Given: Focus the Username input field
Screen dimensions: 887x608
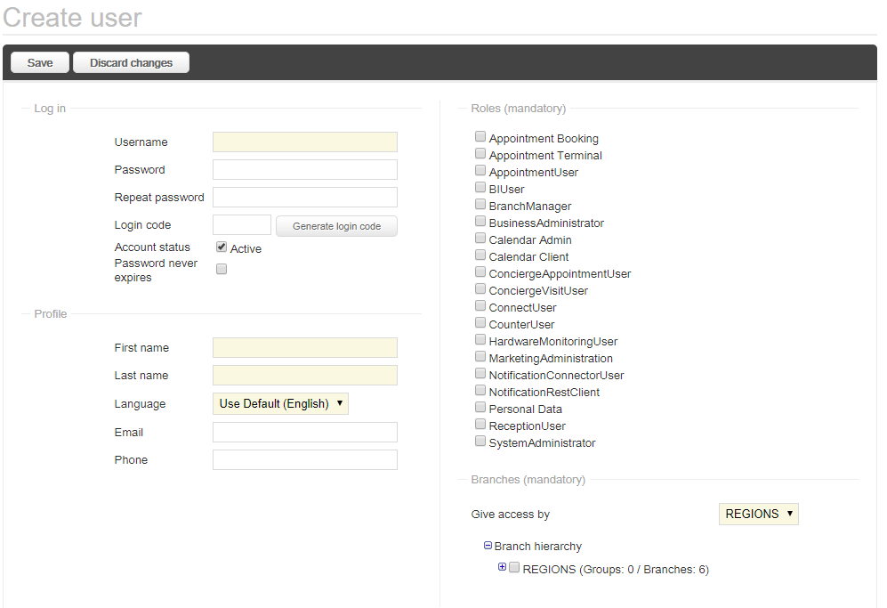Looking at the screenshot, I should [305, 142].
